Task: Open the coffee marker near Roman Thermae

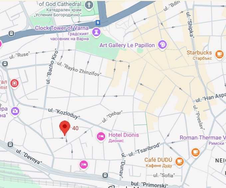Action: pos(195,152)
